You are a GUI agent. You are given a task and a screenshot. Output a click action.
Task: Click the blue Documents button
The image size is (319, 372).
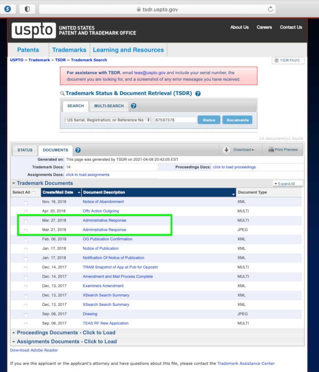(x=237, y=120)
